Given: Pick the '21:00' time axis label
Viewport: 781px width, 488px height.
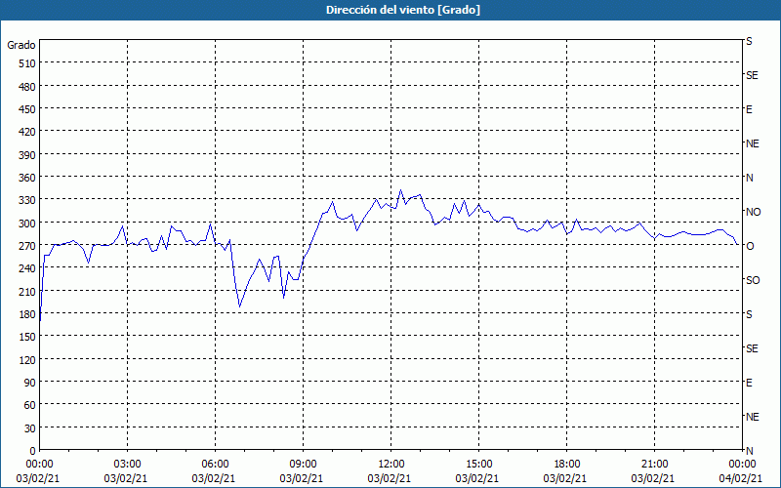Looking at the screenshot, I should (x=654, y=465).
